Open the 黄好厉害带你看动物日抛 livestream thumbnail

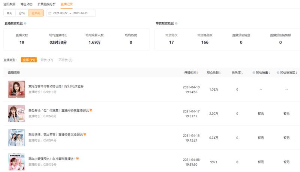(16, 89)
